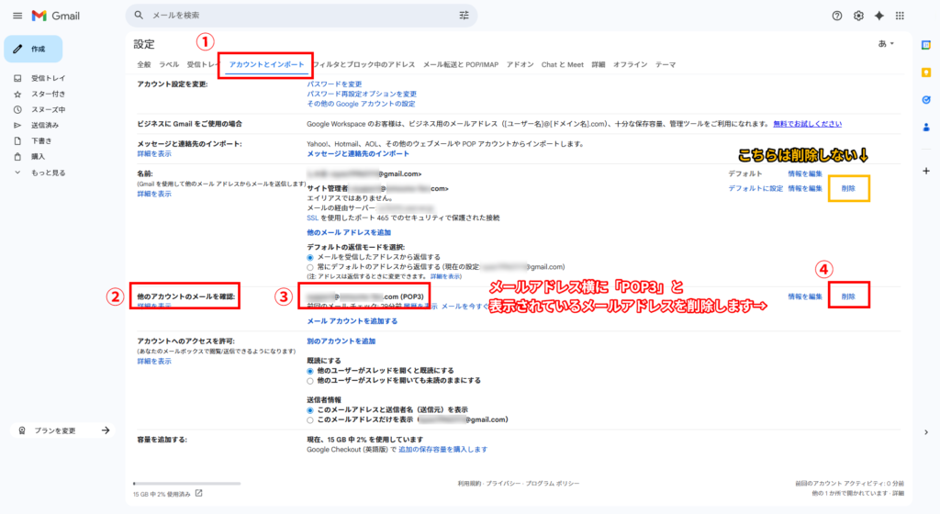Click the search options filter icon
The image size is (940, 514).
(464, 16)
